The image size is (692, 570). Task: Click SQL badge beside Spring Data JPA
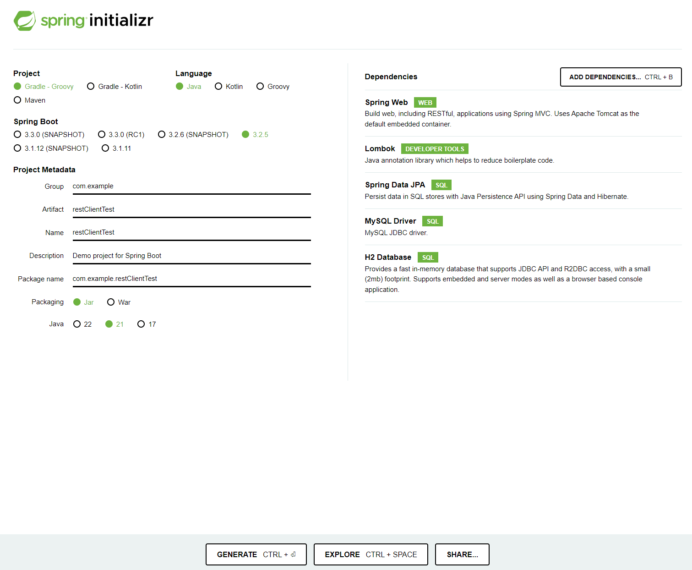click(441, 185)
